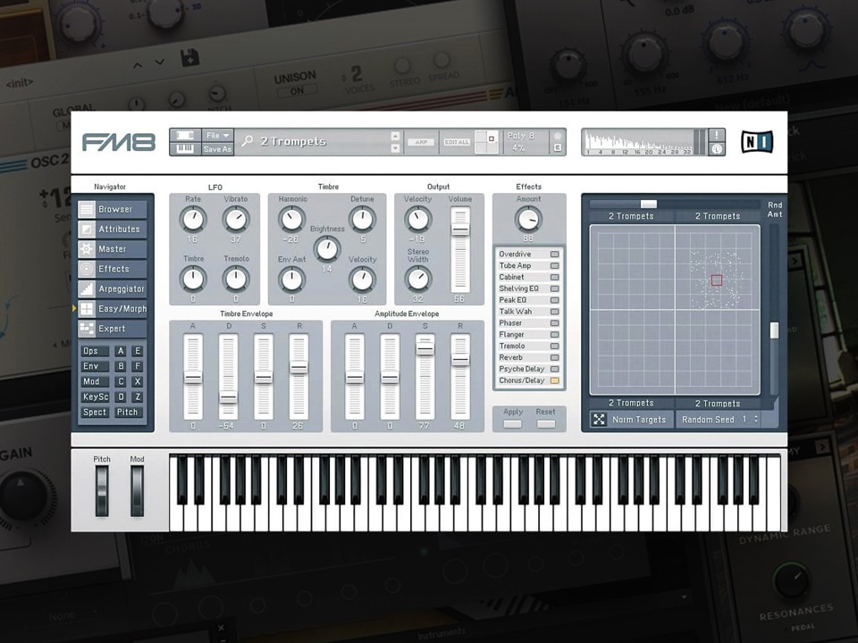Viewport: 858px width, 643px height.
Task: Click the small square icon under round indicator
Action: [558, 147]
